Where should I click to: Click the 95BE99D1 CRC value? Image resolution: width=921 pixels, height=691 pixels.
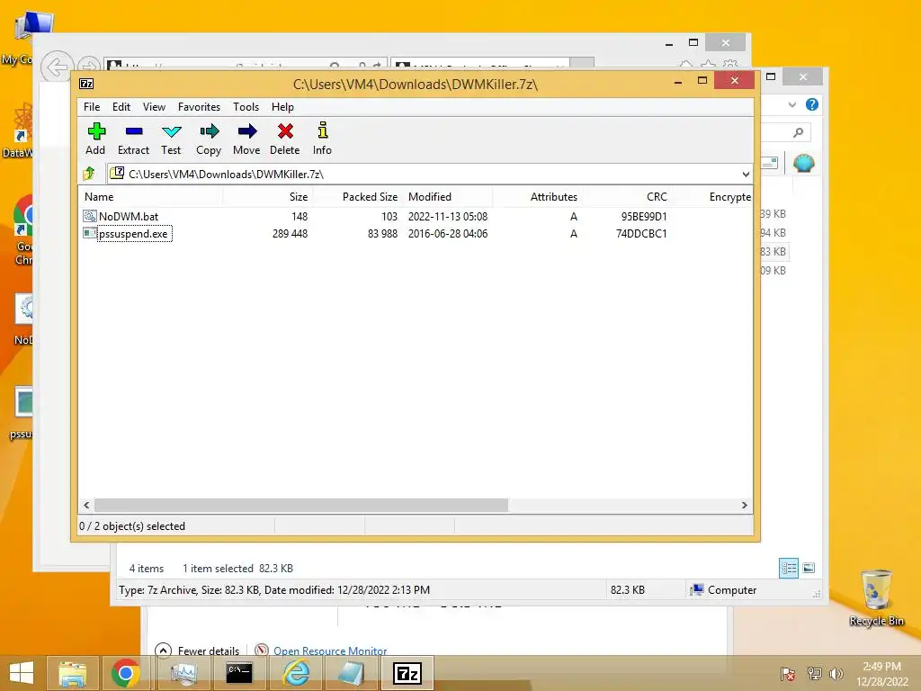[x=644, y=217]
